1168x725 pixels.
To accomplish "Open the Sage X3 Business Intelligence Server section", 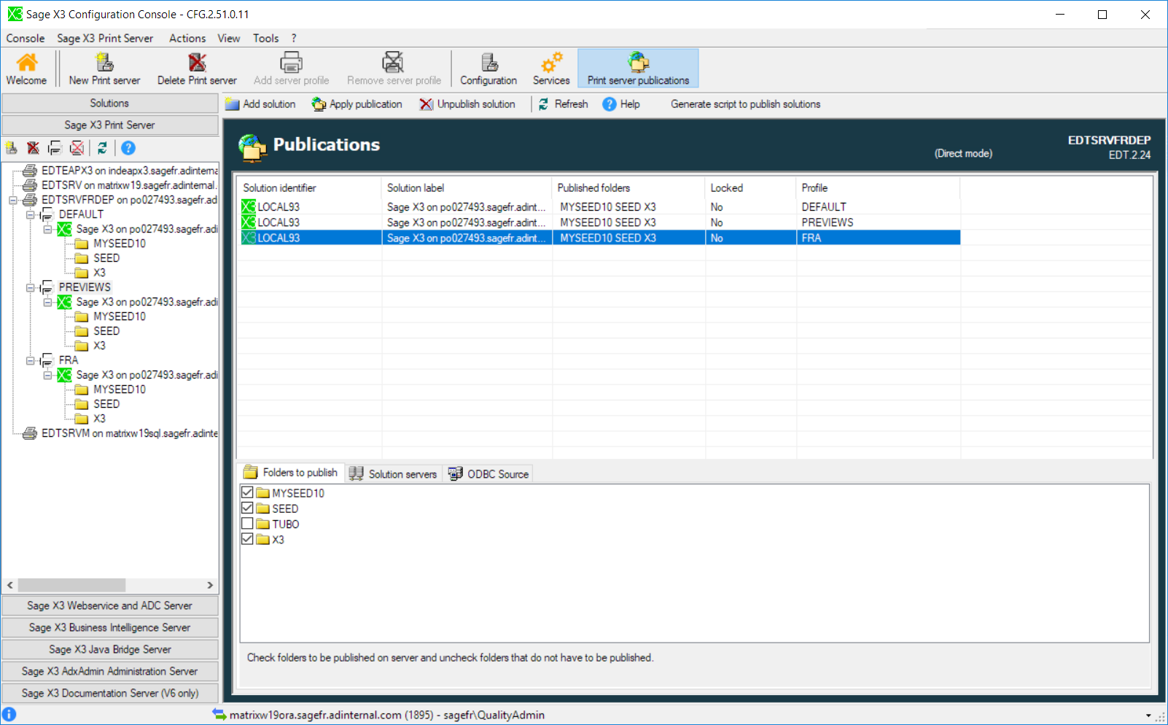I will (109, 627).
